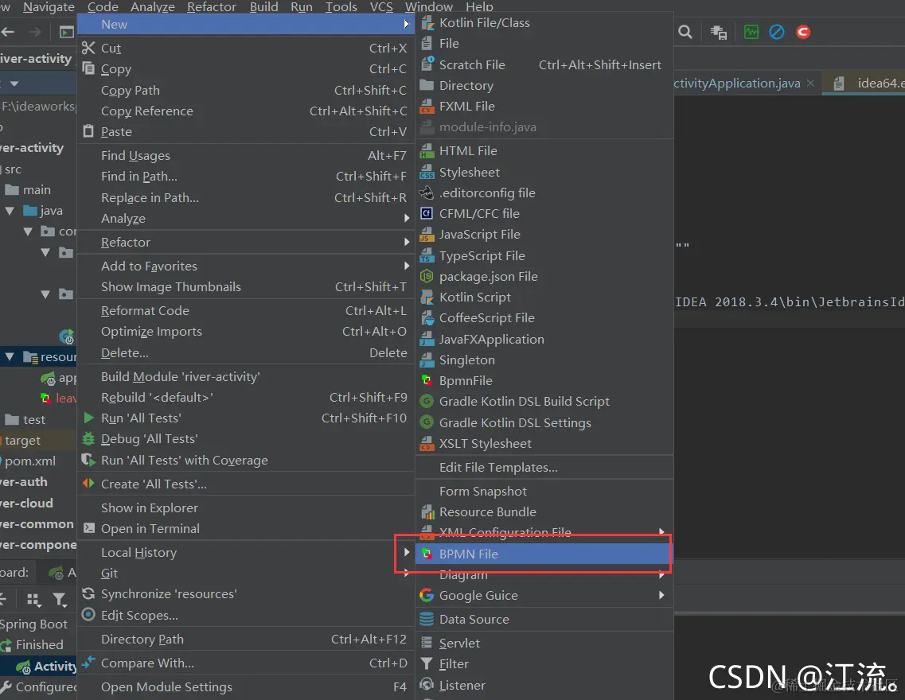Click the Kotlin File/Class icon
The width and height of the screenshot is (905, 700).
[x=427, y=23]
